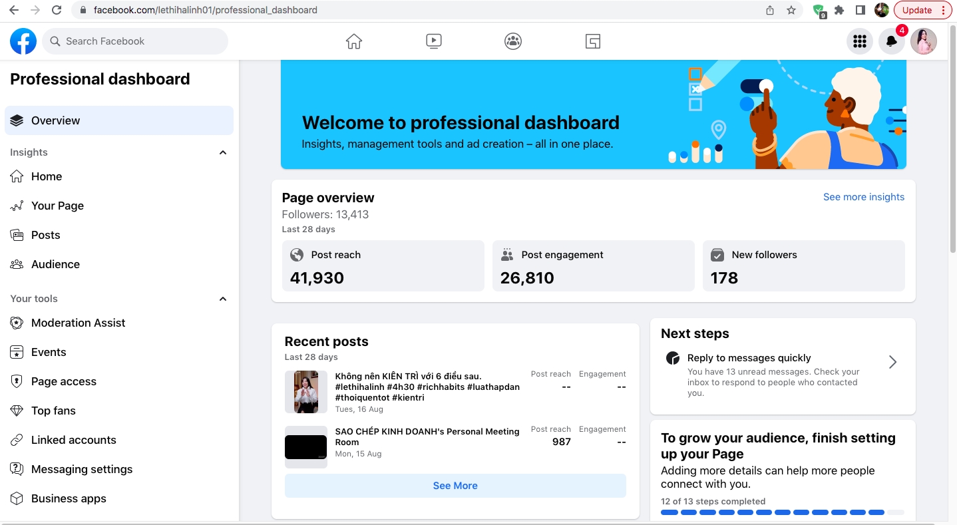The width and height of the screenshot is (957, 525).
Task: Toggle the browser side panel icon
Action: pyautogui.click(x=861, y=10)
